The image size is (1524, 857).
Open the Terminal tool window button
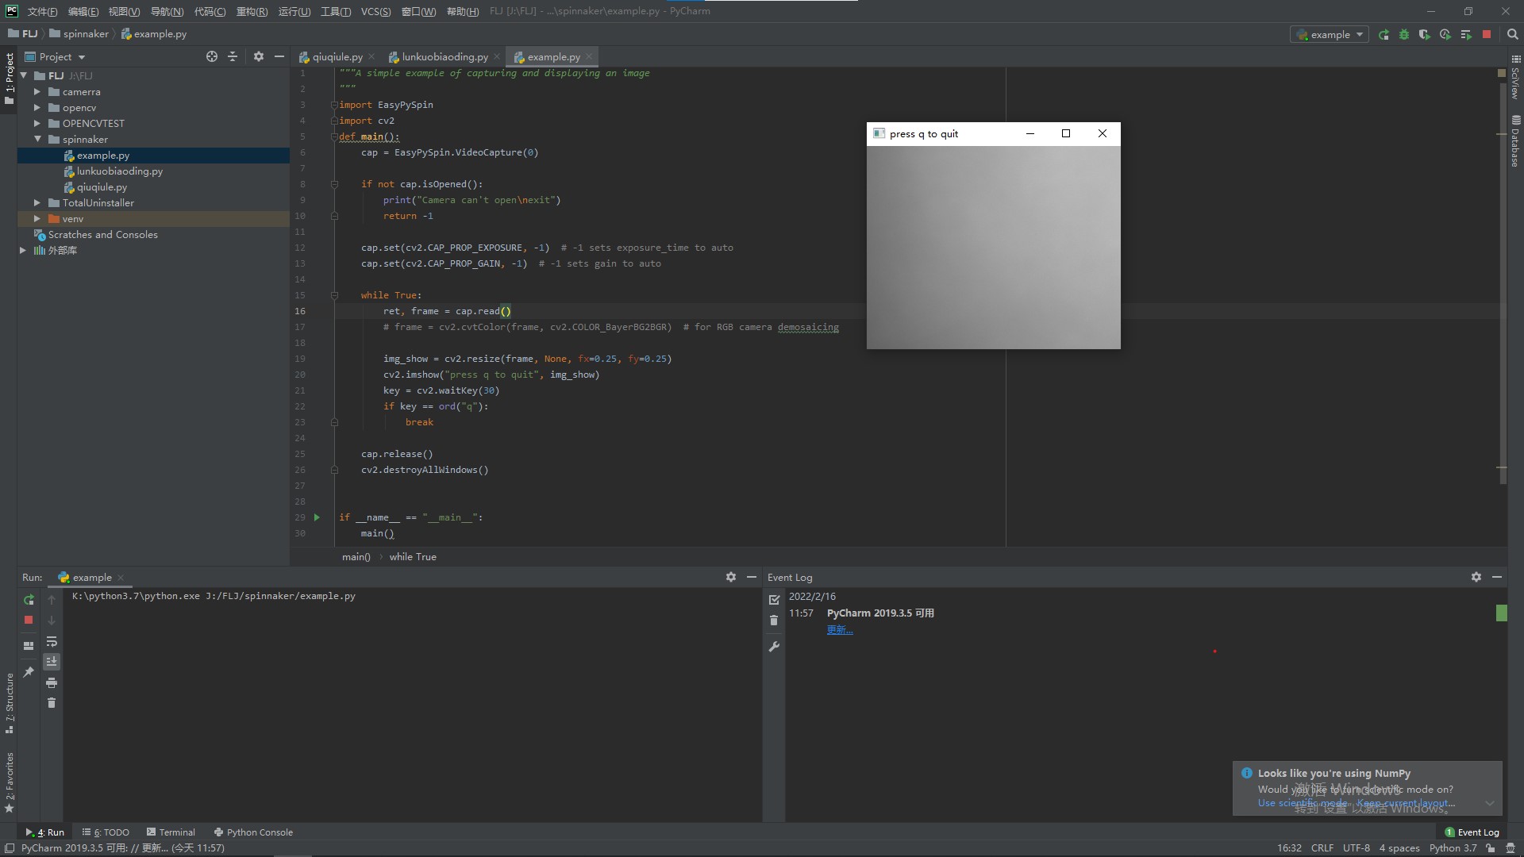click(x=171, y=832)
